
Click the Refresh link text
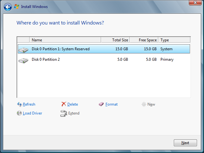[x=29, y=104]
